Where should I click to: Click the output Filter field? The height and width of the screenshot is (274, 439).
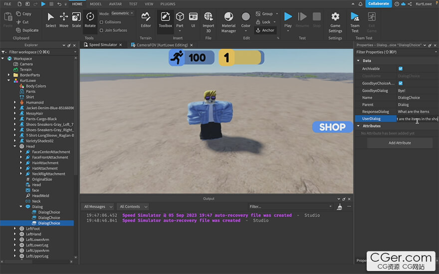coord(290,207)
